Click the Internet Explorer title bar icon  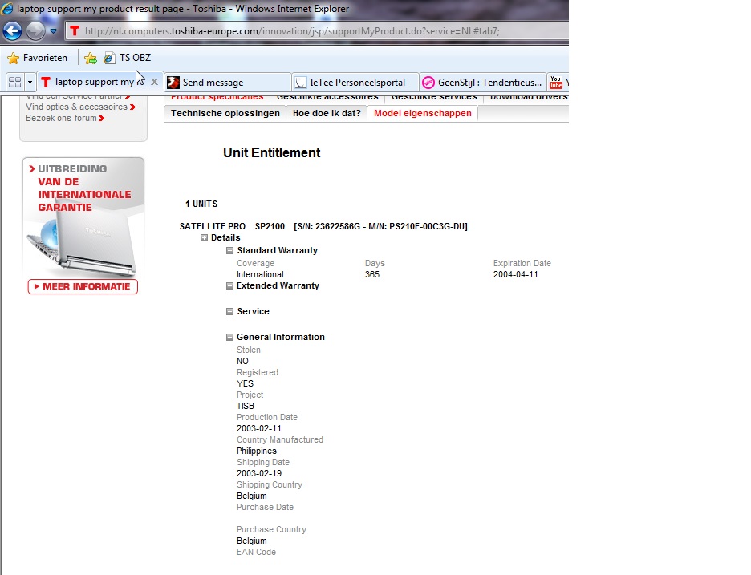tap(7, 9)
